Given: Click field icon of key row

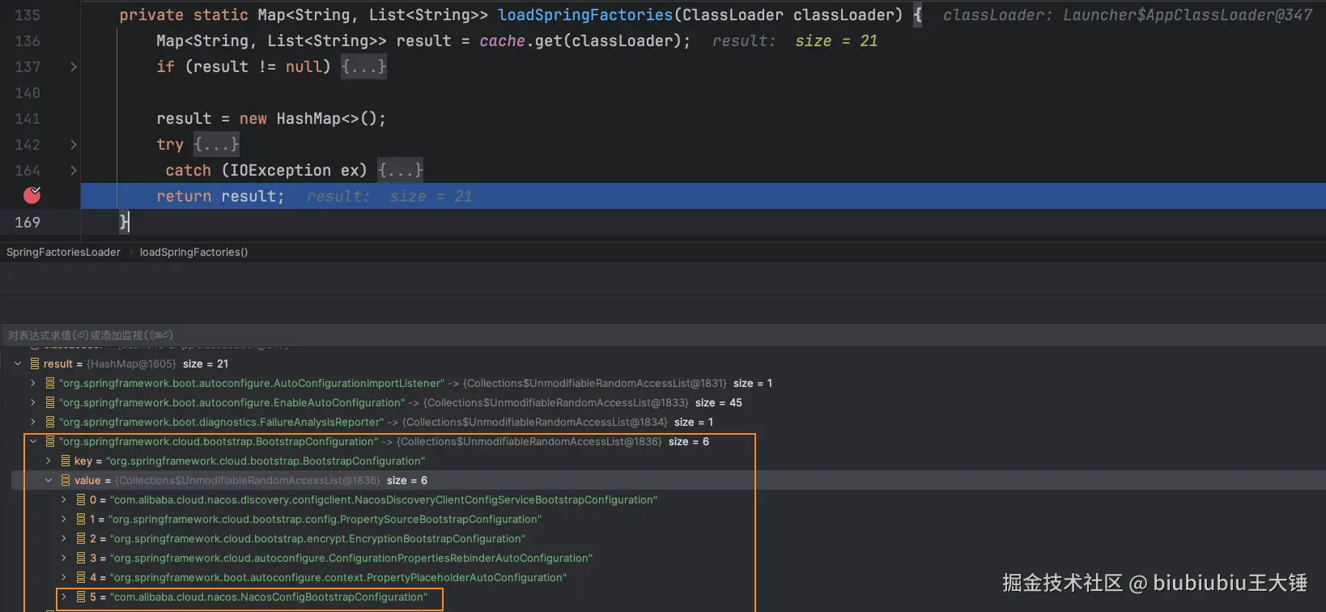Looking at the screenshot, I should [x=66, y=461].
